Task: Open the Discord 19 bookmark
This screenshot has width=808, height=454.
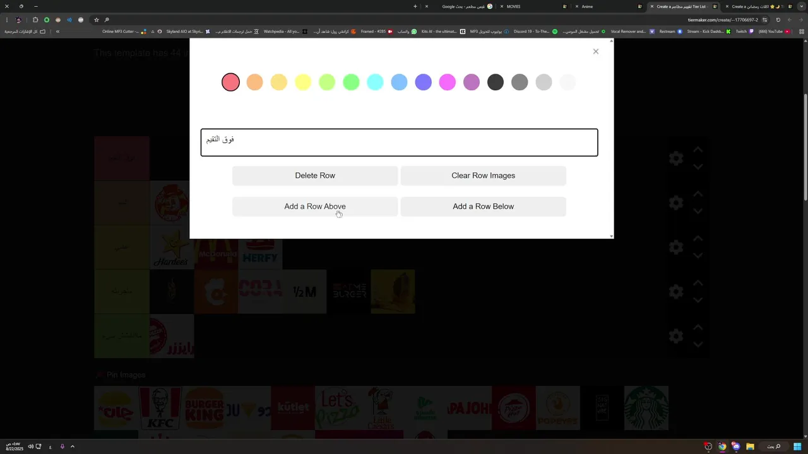Action: click(536, 32)
